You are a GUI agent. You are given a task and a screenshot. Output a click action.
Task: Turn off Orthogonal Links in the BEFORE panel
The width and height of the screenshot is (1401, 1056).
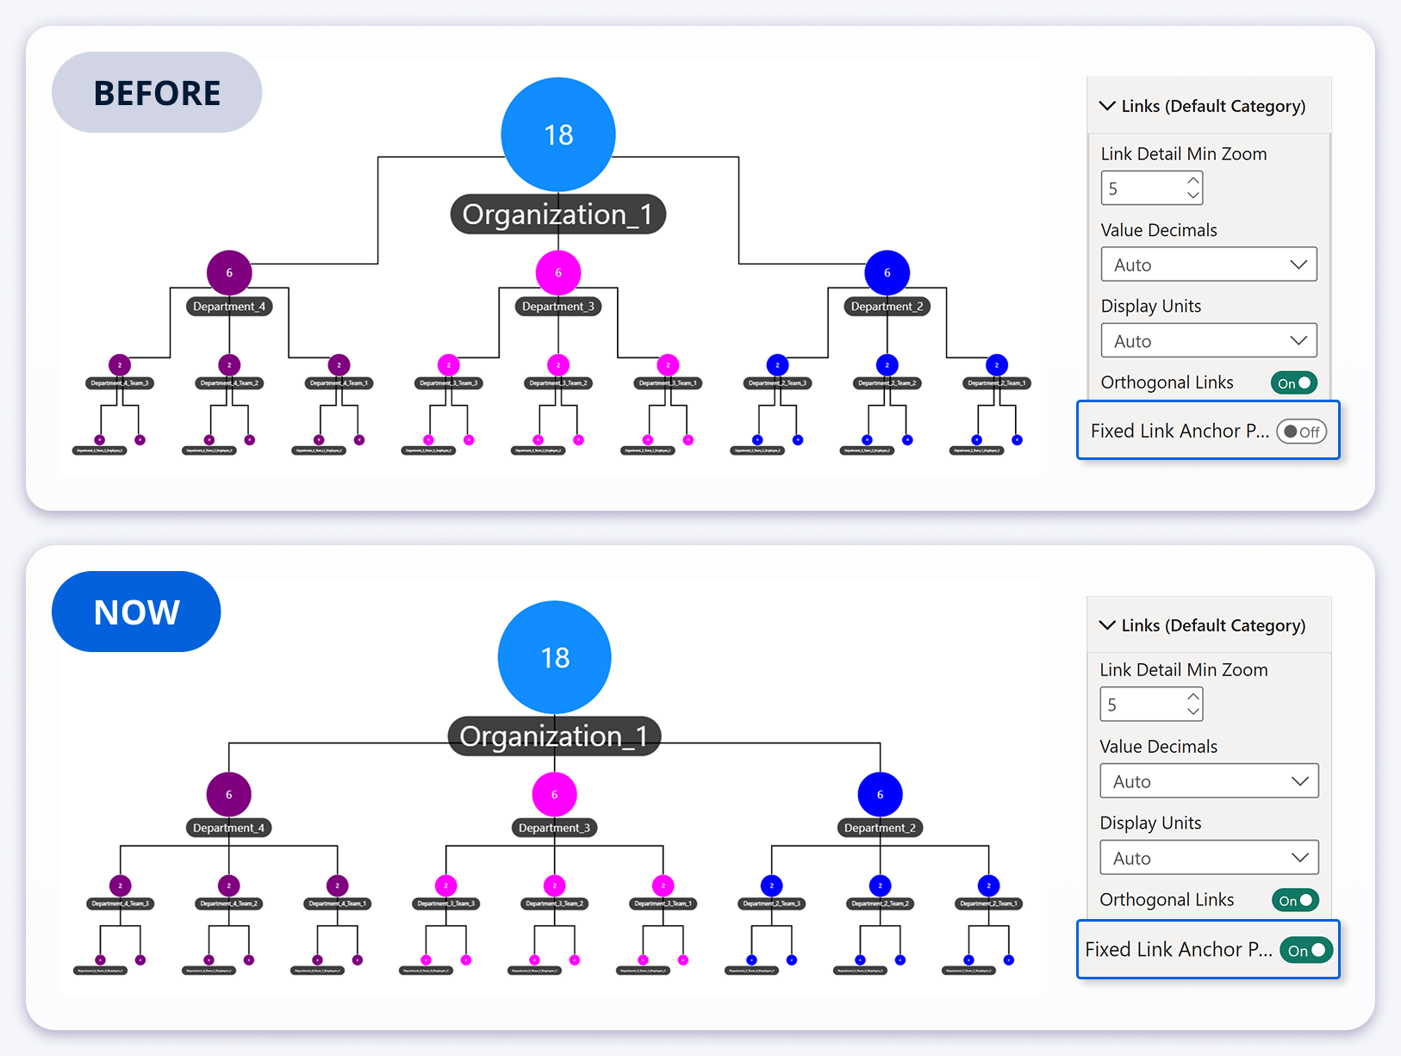1293,383
